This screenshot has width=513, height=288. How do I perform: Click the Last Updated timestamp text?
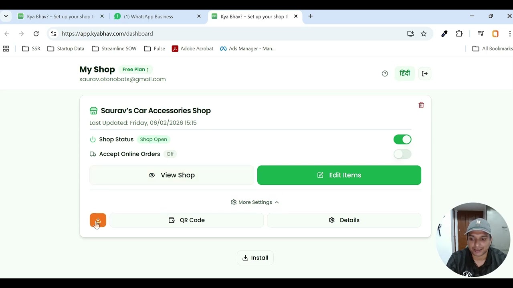[143, 123]
